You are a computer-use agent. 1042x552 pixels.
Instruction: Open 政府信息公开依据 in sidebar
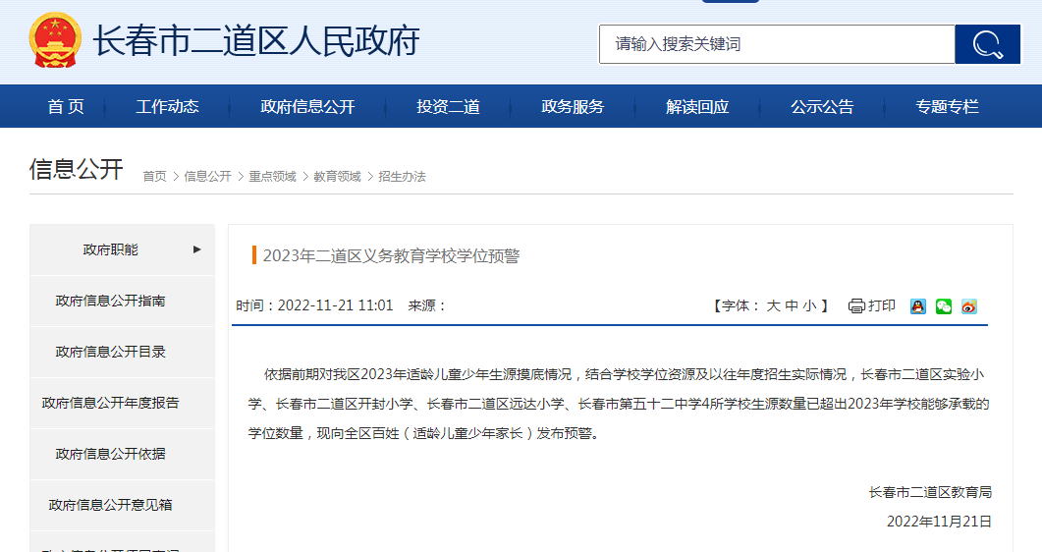[110, 455]
